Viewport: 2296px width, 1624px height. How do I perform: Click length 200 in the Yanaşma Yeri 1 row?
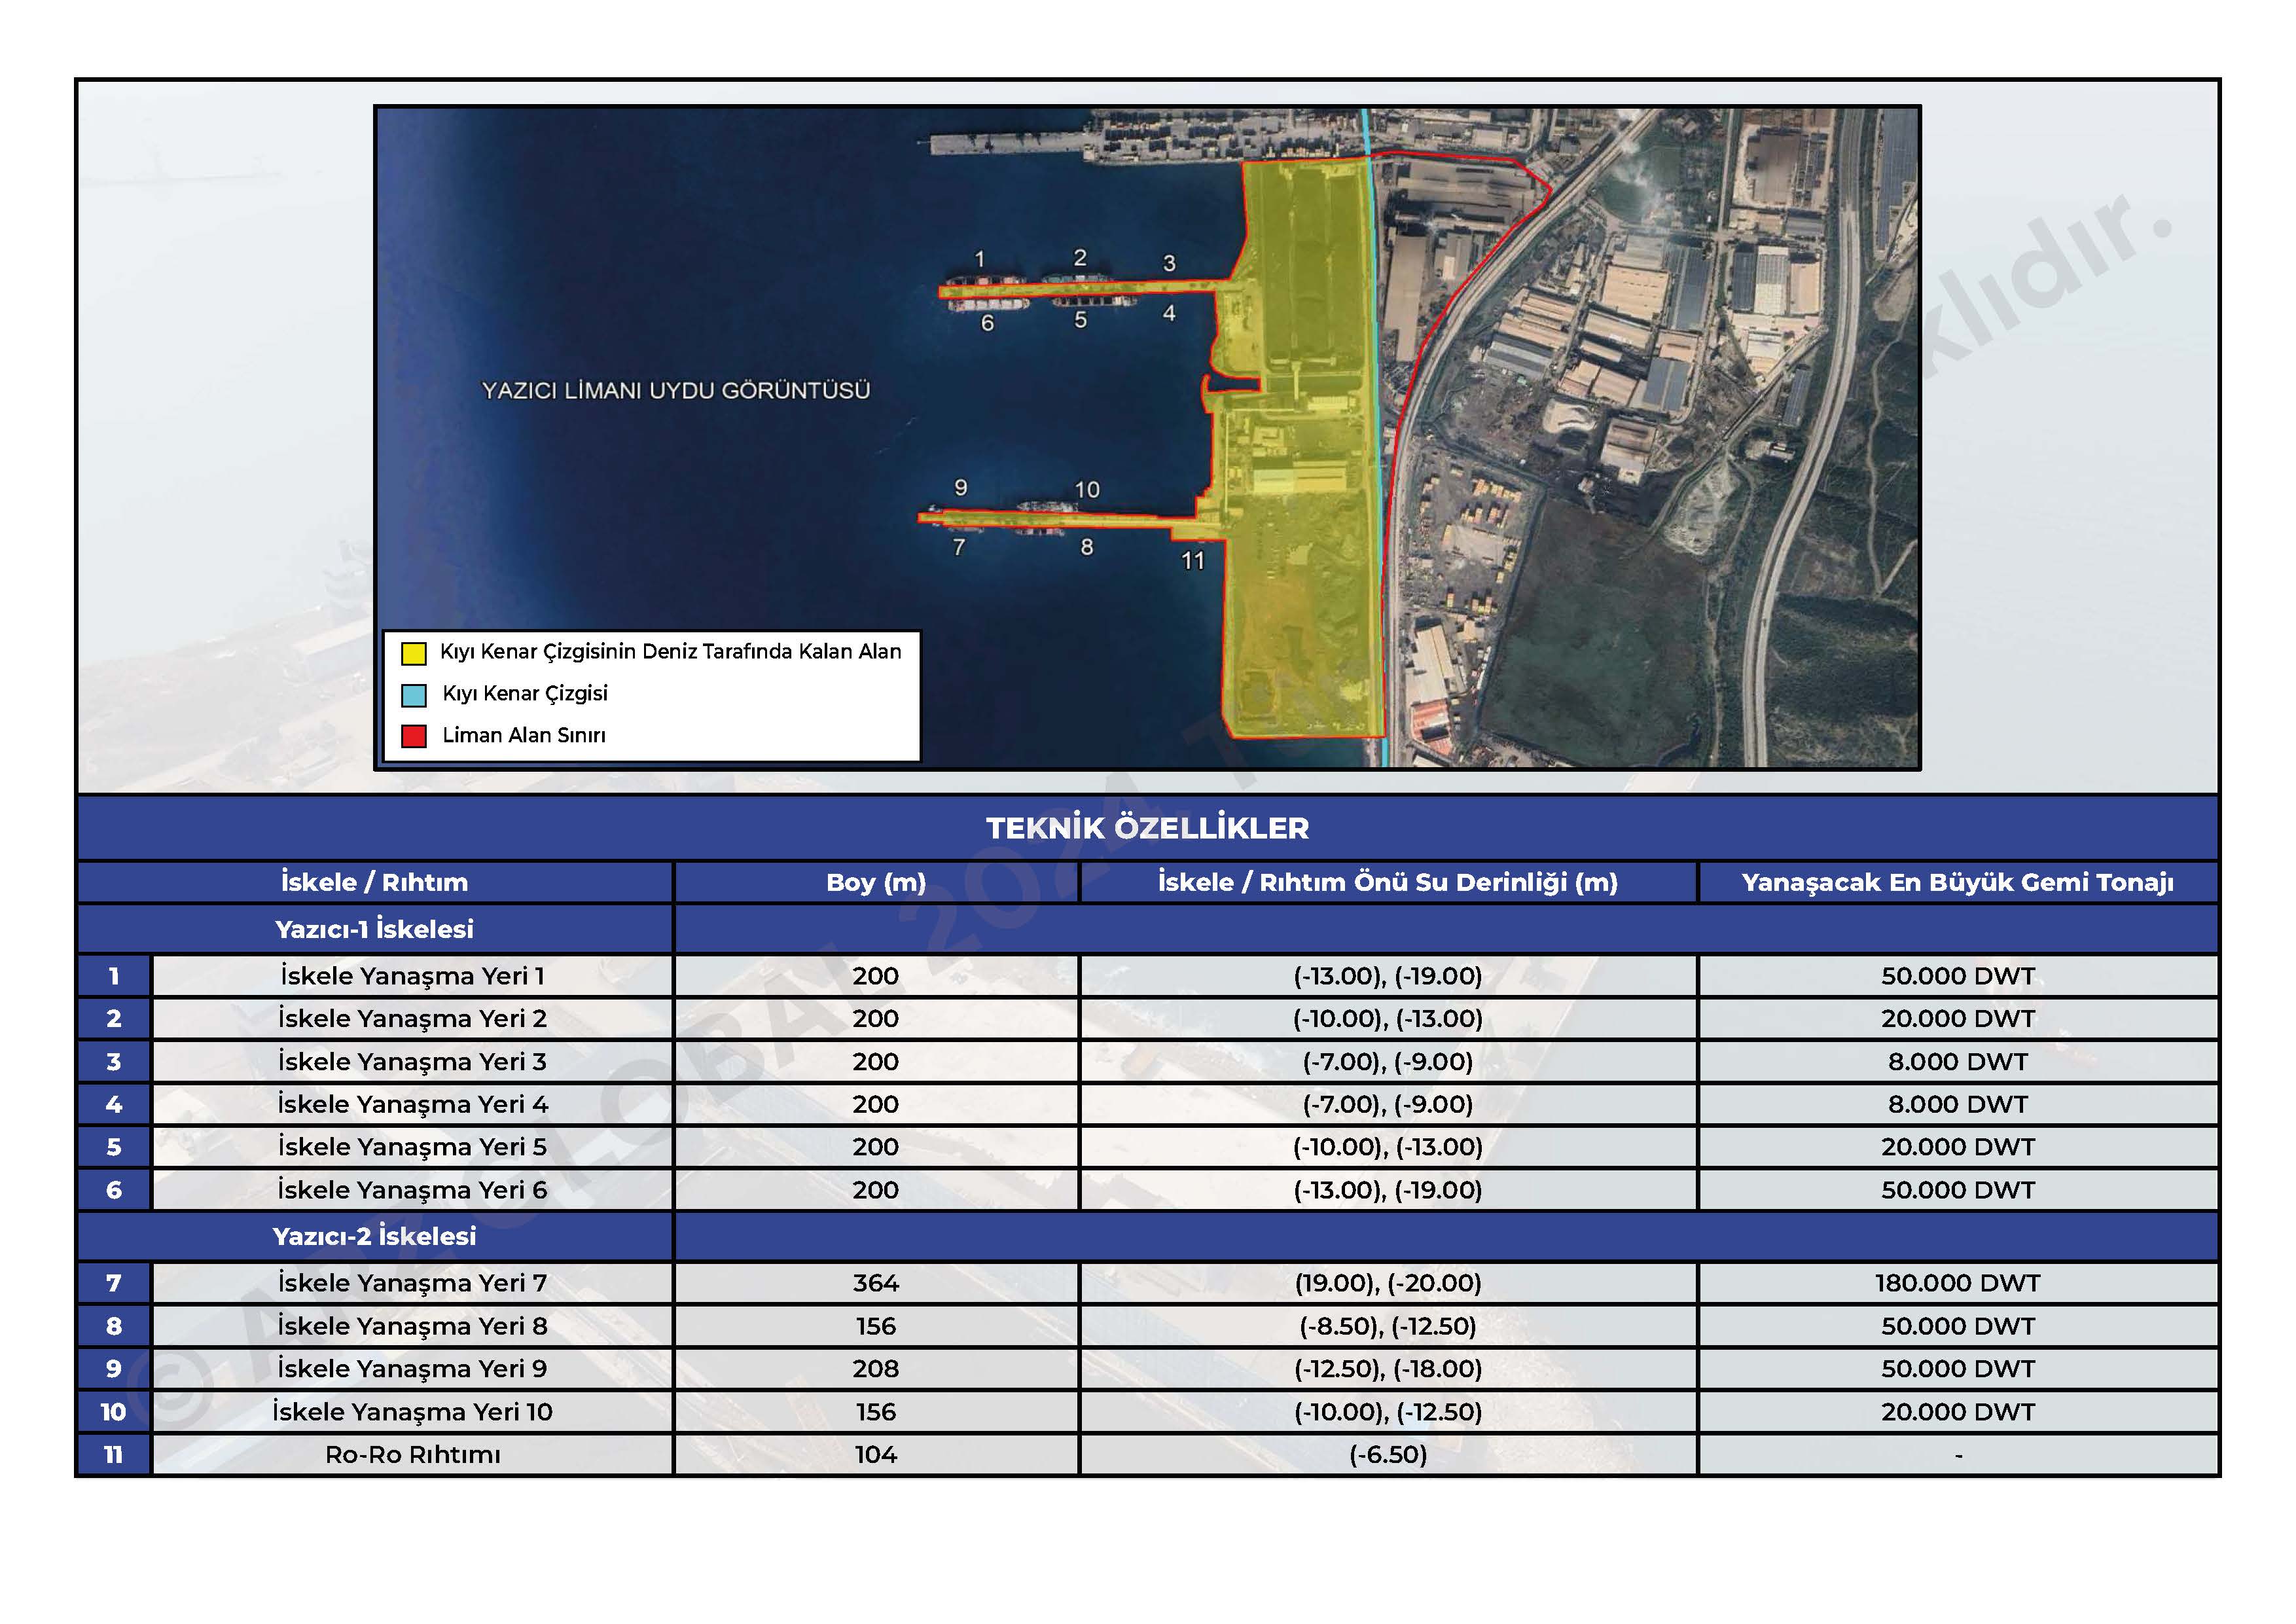click(876, 976)
